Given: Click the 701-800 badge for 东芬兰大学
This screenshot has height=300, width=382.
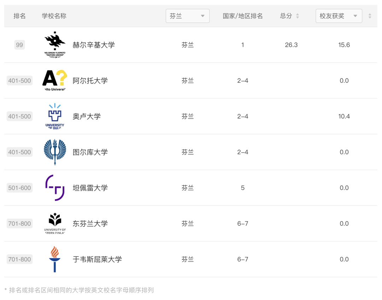Looking at the screenshot, I should point(19,224).
